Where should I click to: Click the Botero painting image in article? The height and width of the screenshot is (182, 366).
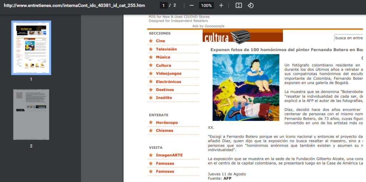(246, 87)
